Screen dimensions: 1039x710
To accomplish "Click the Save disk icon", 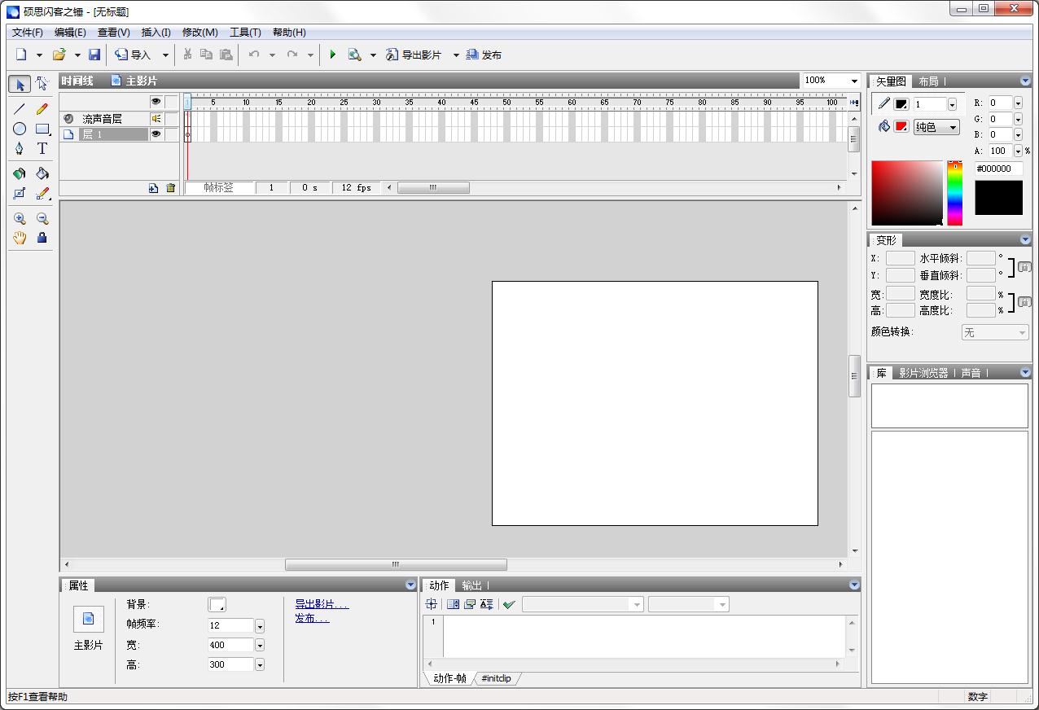I will (x=94, y=55).
